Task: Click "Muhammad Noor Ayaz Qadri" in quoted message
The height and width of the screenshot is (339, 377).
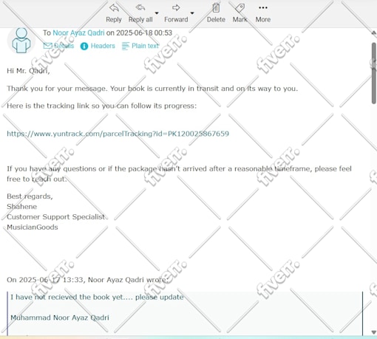Action: point(60,318)
